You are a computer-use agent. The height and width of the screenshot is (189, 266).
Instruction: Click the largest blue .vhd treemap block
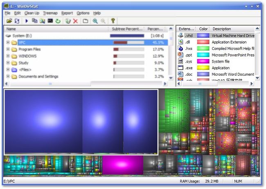(x=44, y=122)
